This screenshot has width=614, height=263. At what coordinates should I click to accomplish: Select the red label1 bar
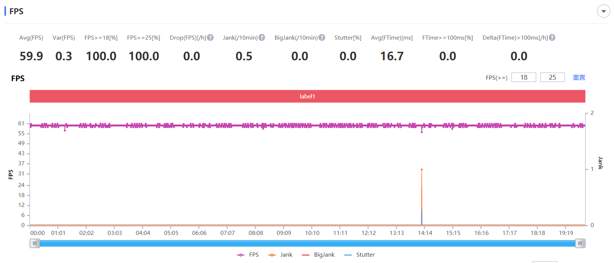point(307,96)
